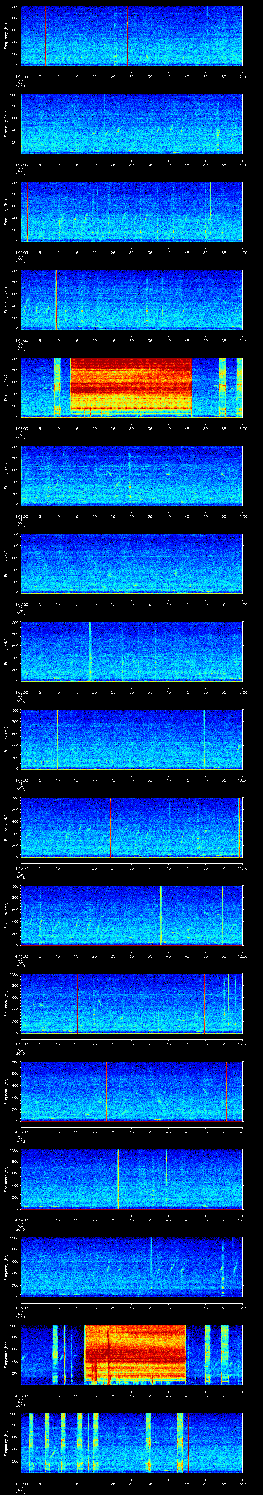Click the spectrogram panel starting at 14:01:00

[132, 36]
